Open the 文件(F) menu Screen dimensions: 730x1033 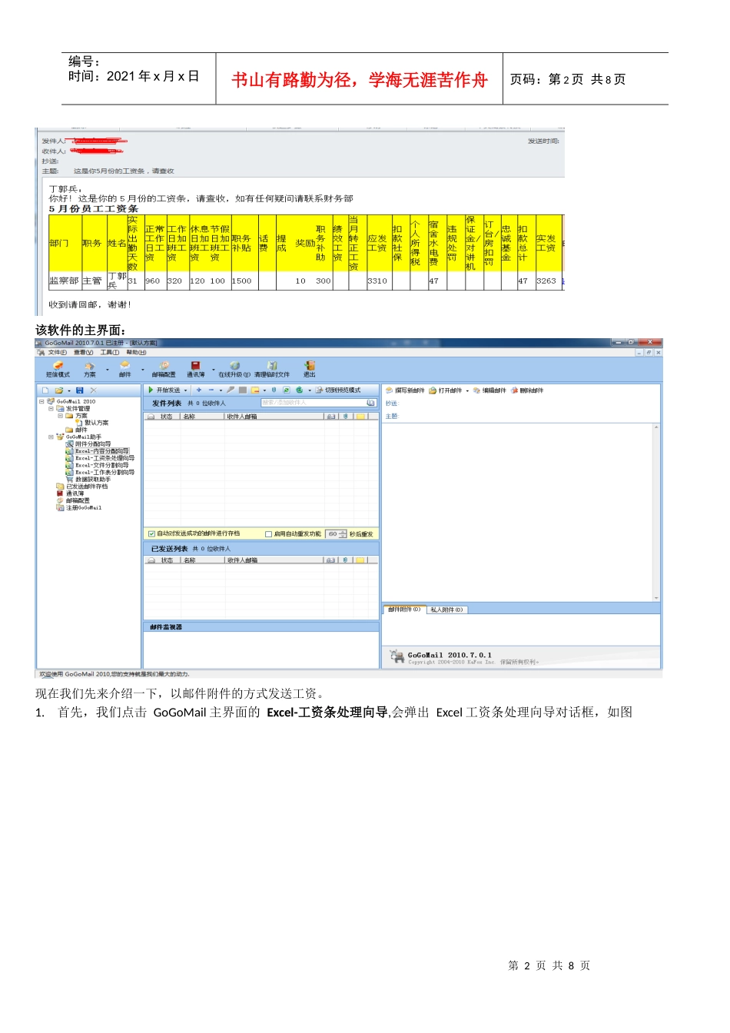(57, 353)
